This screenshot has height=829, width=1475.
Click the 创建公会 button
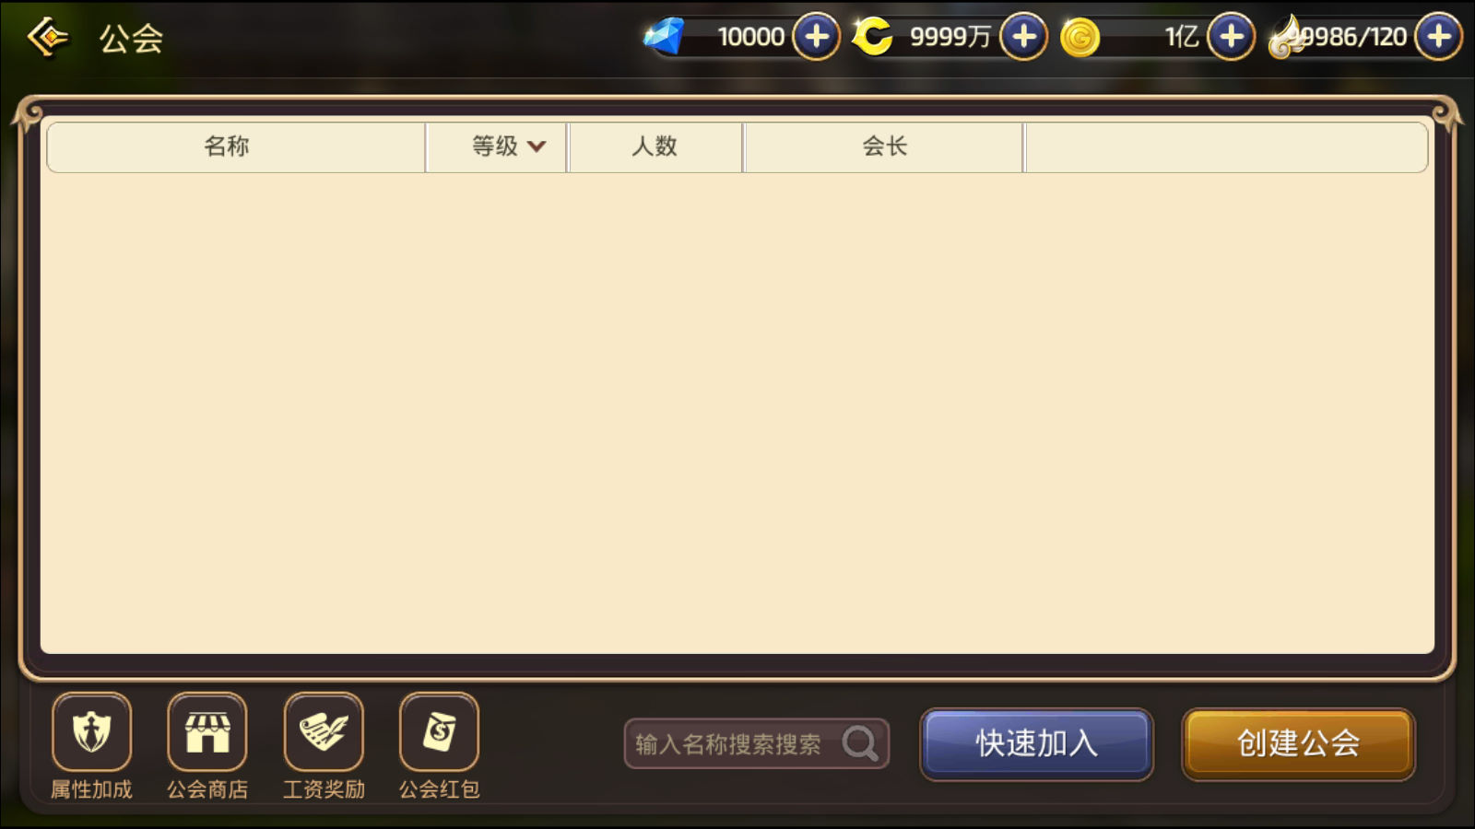click(x=1298, y=743)
